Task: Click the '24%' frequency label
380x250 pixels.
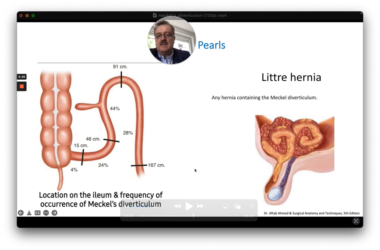Action: coord(103,165)
